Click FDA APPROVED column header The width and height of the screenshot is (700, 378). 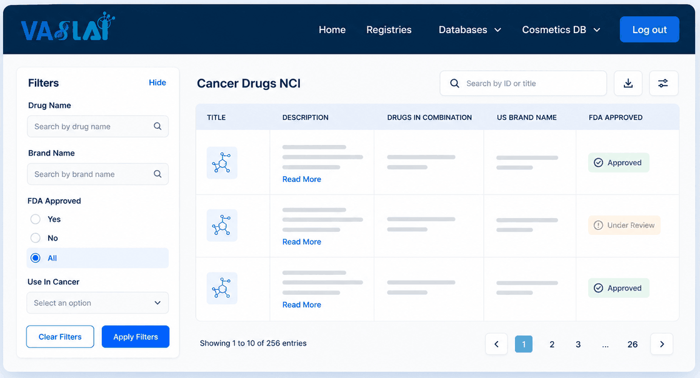tap(616, 117)
